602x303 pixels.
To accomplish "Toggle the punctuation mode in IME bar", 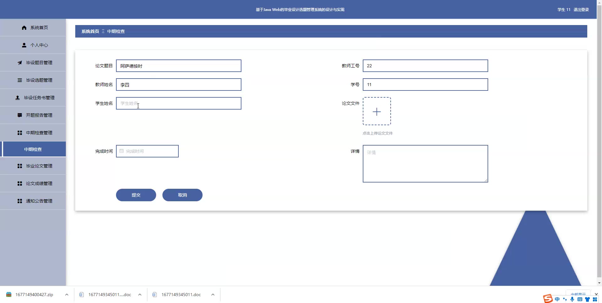I will click(565, 299).
